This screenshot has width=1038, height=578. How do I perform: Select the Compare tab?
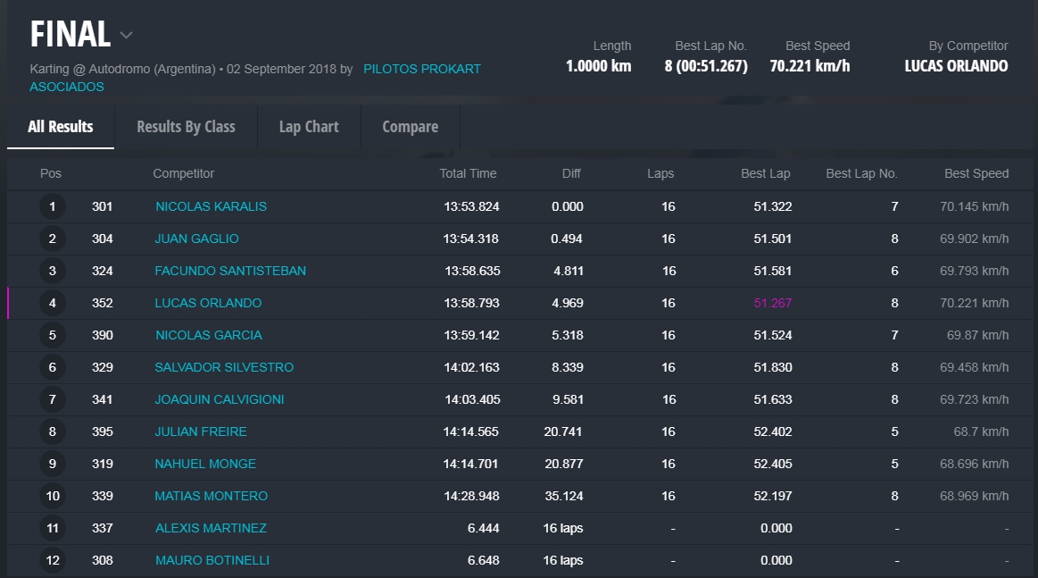pyautogui.click(x=410, y=127)
